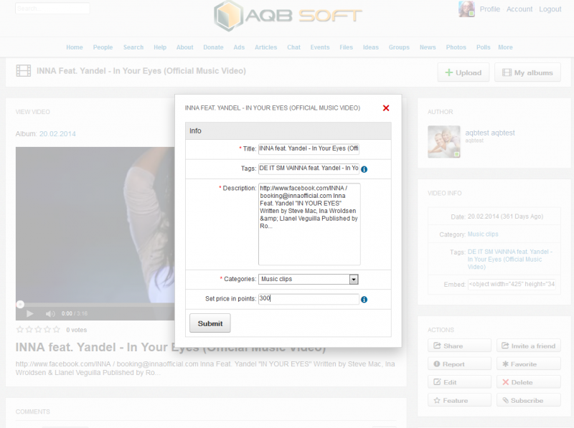Click into the Tags input field
Viewport: 574px width, 428px height.
(x=309, y=168)
